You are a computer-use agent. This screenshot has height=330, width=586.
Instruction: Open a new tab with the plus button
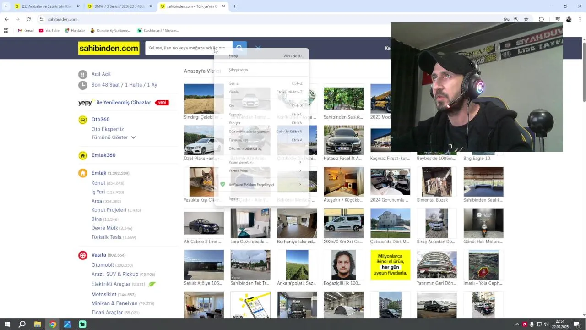pyautogui.click(x=234, y=6)
